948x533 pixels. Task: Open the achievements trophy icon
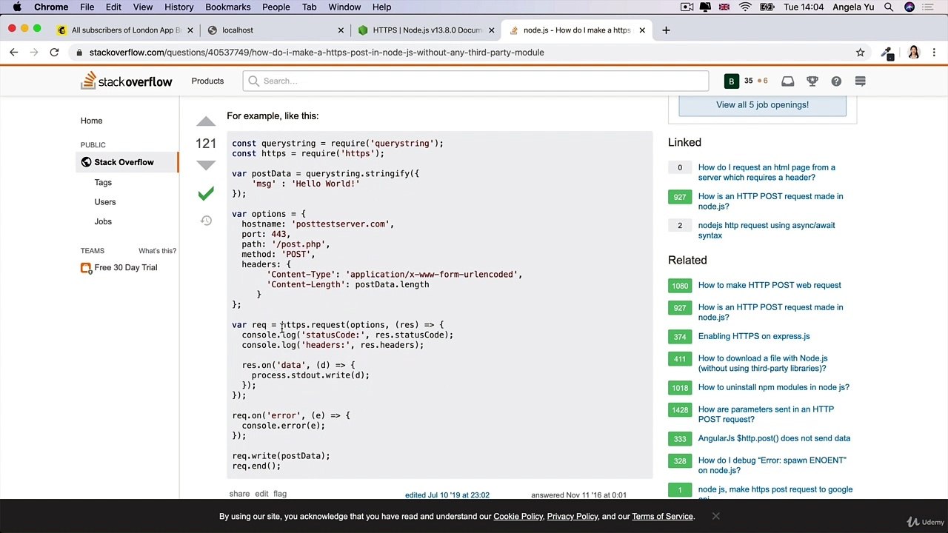(812, 81)
